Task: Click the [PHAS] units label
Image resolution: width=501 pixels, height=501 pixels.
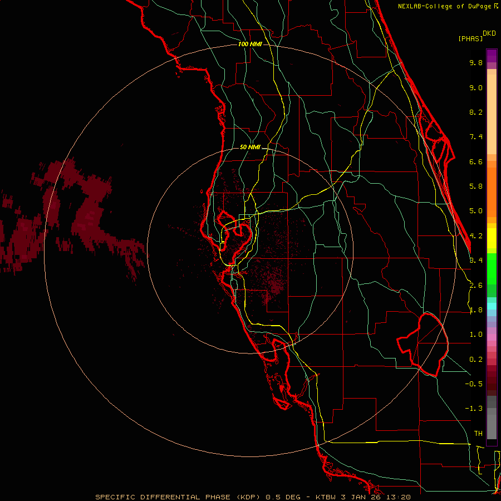Action: (470, 38)
